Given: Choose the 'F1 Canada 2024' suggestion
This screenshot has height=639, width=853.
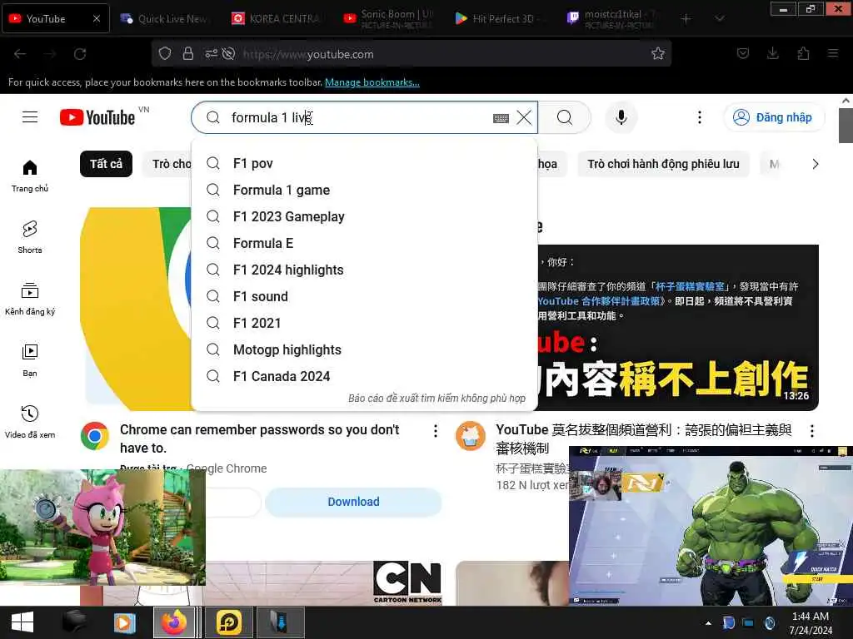Looking at the screenshot, I should (365, 376).
